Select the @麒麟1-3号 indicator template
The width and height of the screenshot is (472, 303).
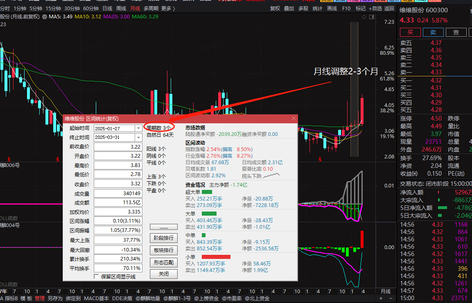click(x=177, y=298)
